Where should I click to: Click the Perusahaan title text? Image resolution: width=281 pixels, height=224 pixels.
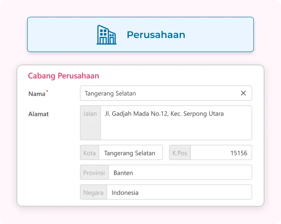156,35
